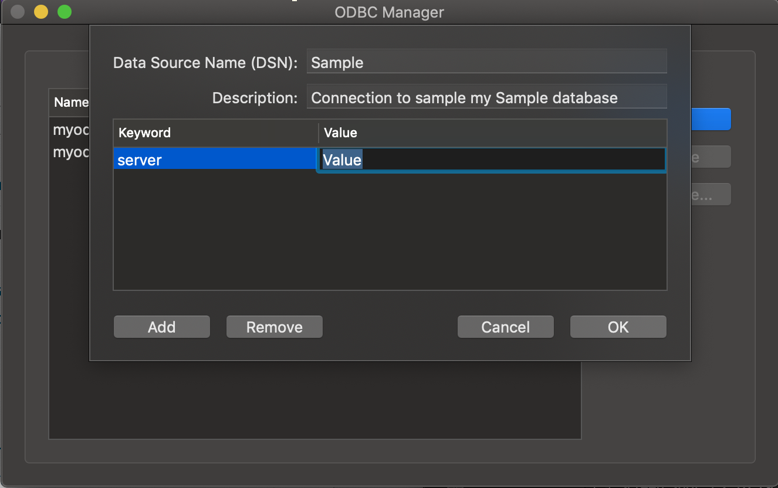Edit the Data Source Name field

coord(486,61)
